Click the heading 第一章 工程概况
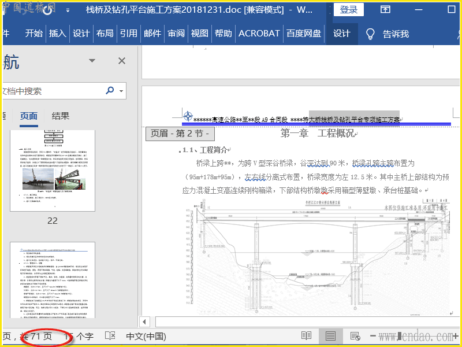This screenshot has width=462, height=347. [319, 134]
